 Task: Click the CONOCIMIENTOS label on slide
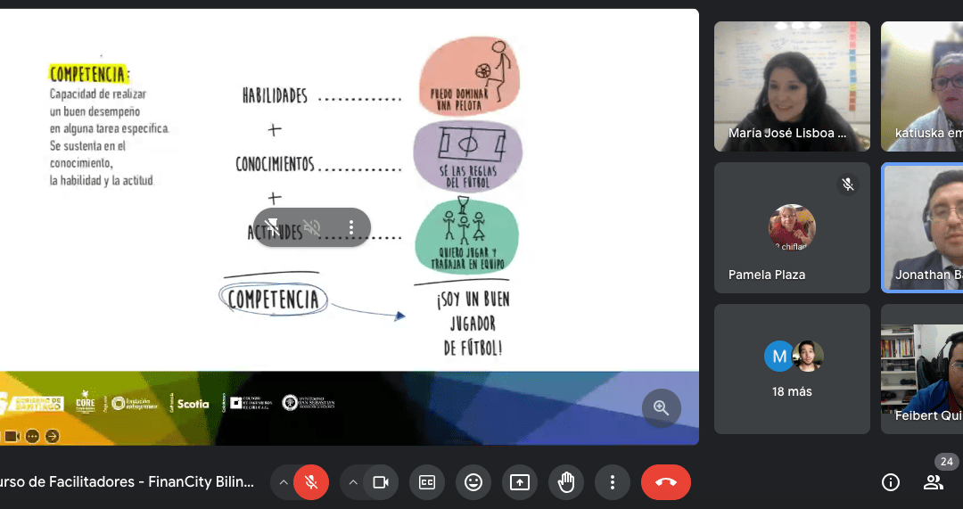point(276,164)
